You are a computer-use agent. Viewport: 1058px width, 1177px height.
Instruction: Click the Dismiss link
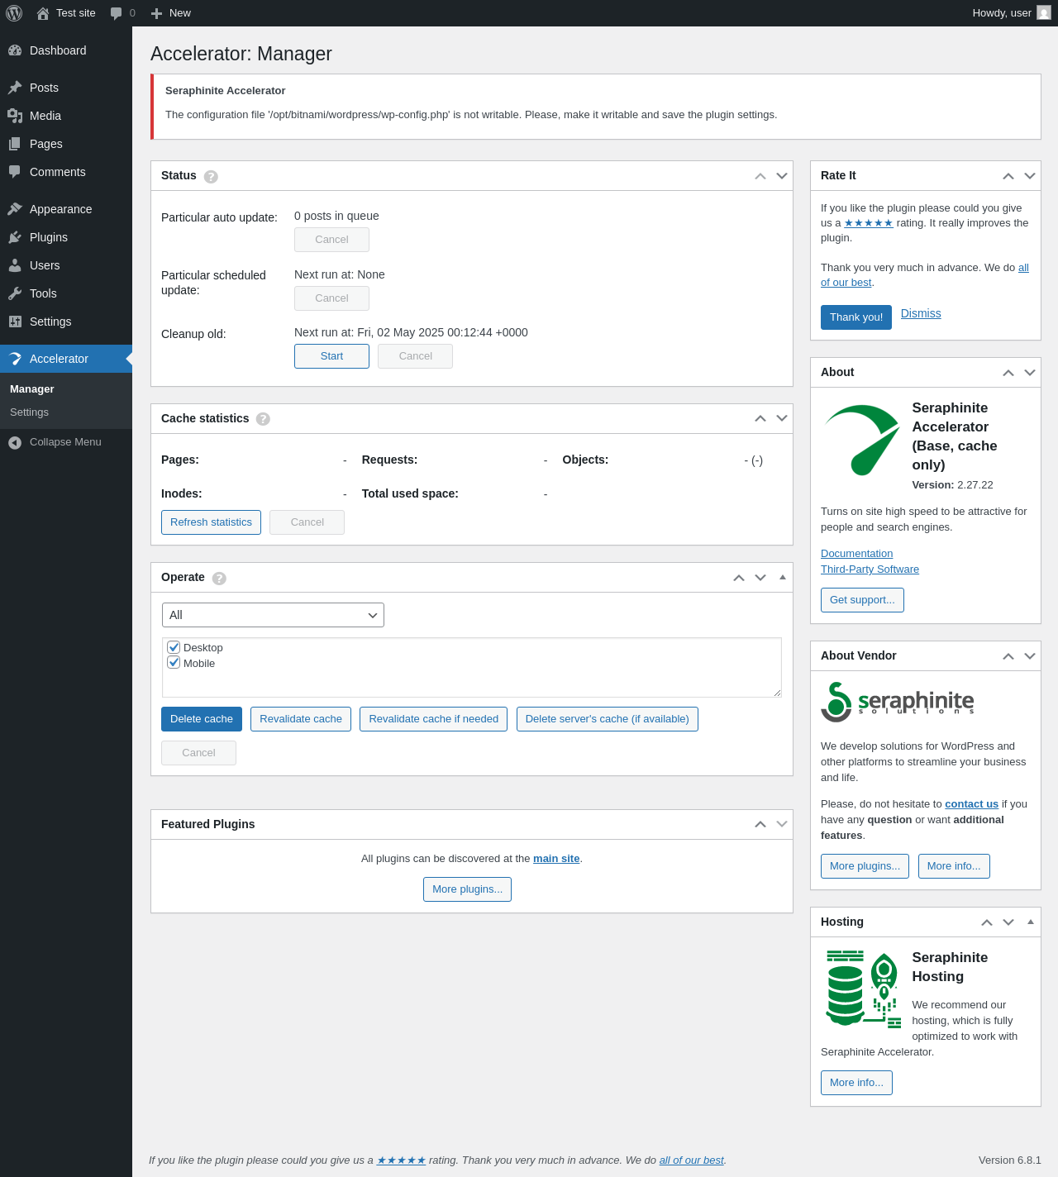(921, 313)
